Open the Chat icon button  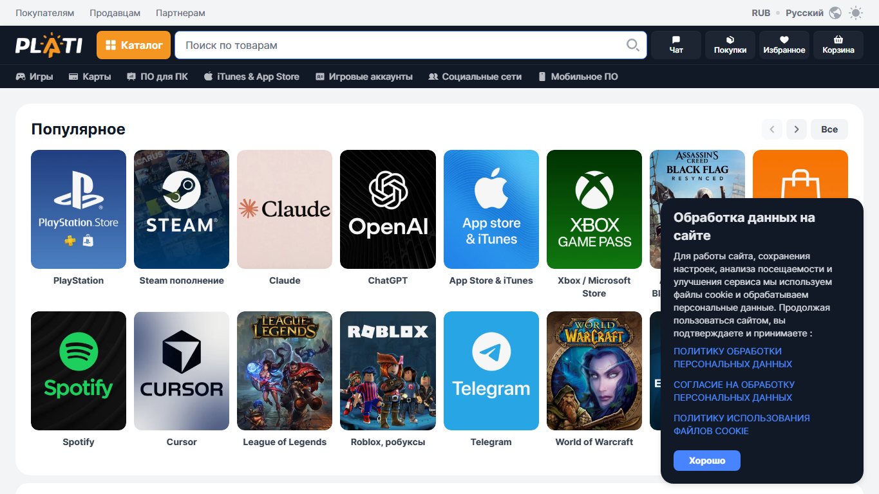point(676,45)
